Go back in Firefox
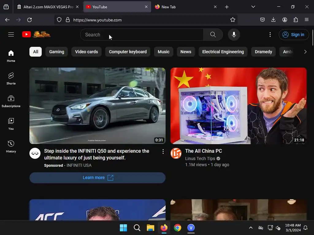 pyautogui.click(x=7, y=20)
